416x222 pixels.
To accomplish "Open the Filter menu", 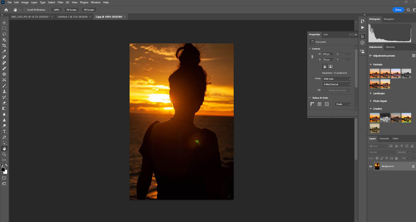I will 60,2.
